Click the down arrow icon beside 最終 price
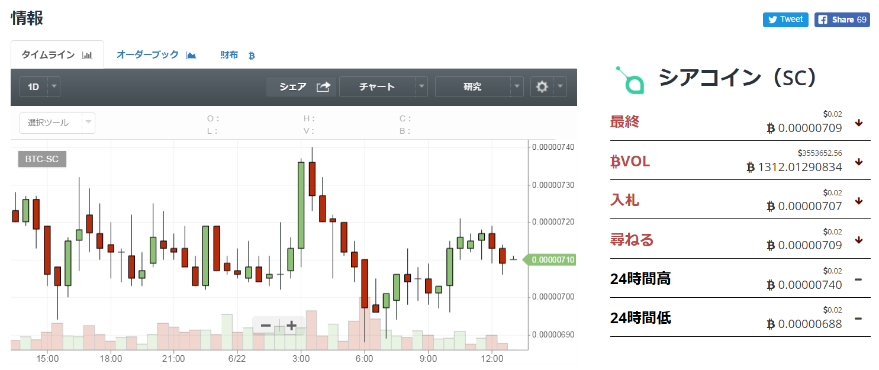This screenshot has width=879, height=370. click(x=859, y=123)
